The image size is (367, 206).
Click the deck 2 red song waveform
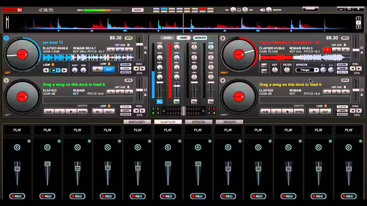(x=305, y=58)
